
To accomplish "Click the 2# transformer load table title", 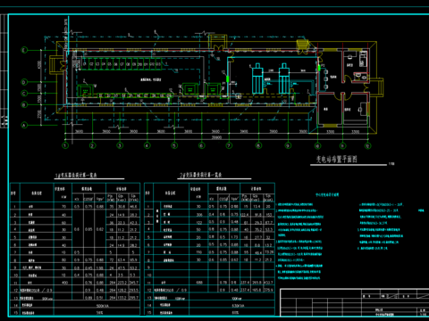I will (201, 176).
